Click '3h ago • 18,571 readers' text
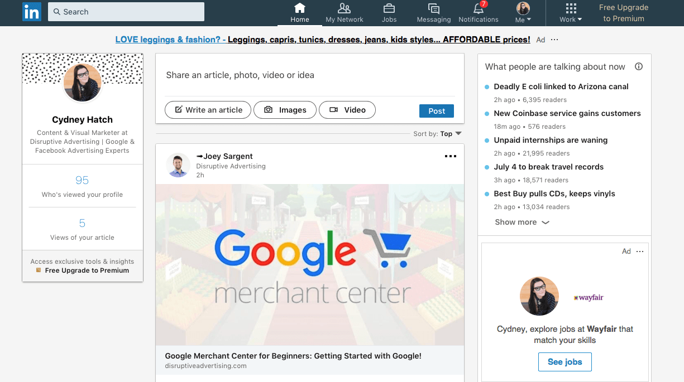This screenshot has width=684, height=382. pos(531,180)
